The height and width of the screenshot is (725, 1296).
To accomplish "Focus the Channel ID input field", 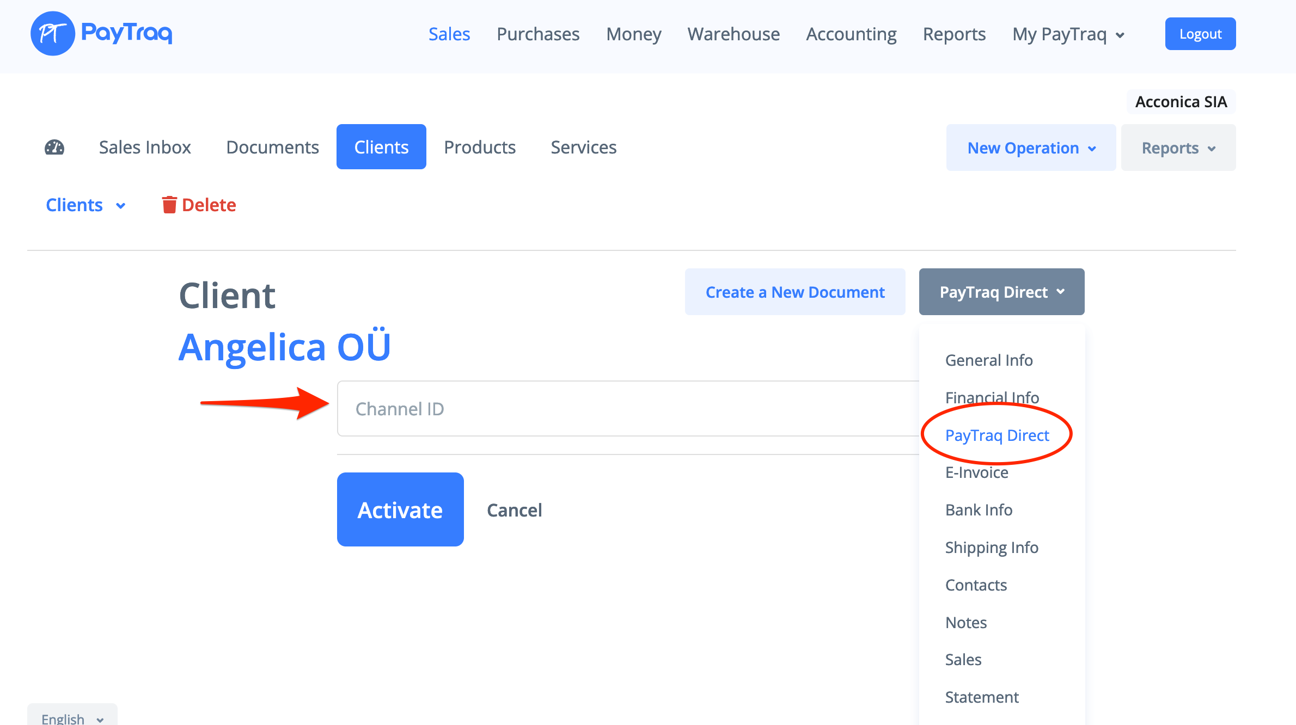I will tap(626, 409).
